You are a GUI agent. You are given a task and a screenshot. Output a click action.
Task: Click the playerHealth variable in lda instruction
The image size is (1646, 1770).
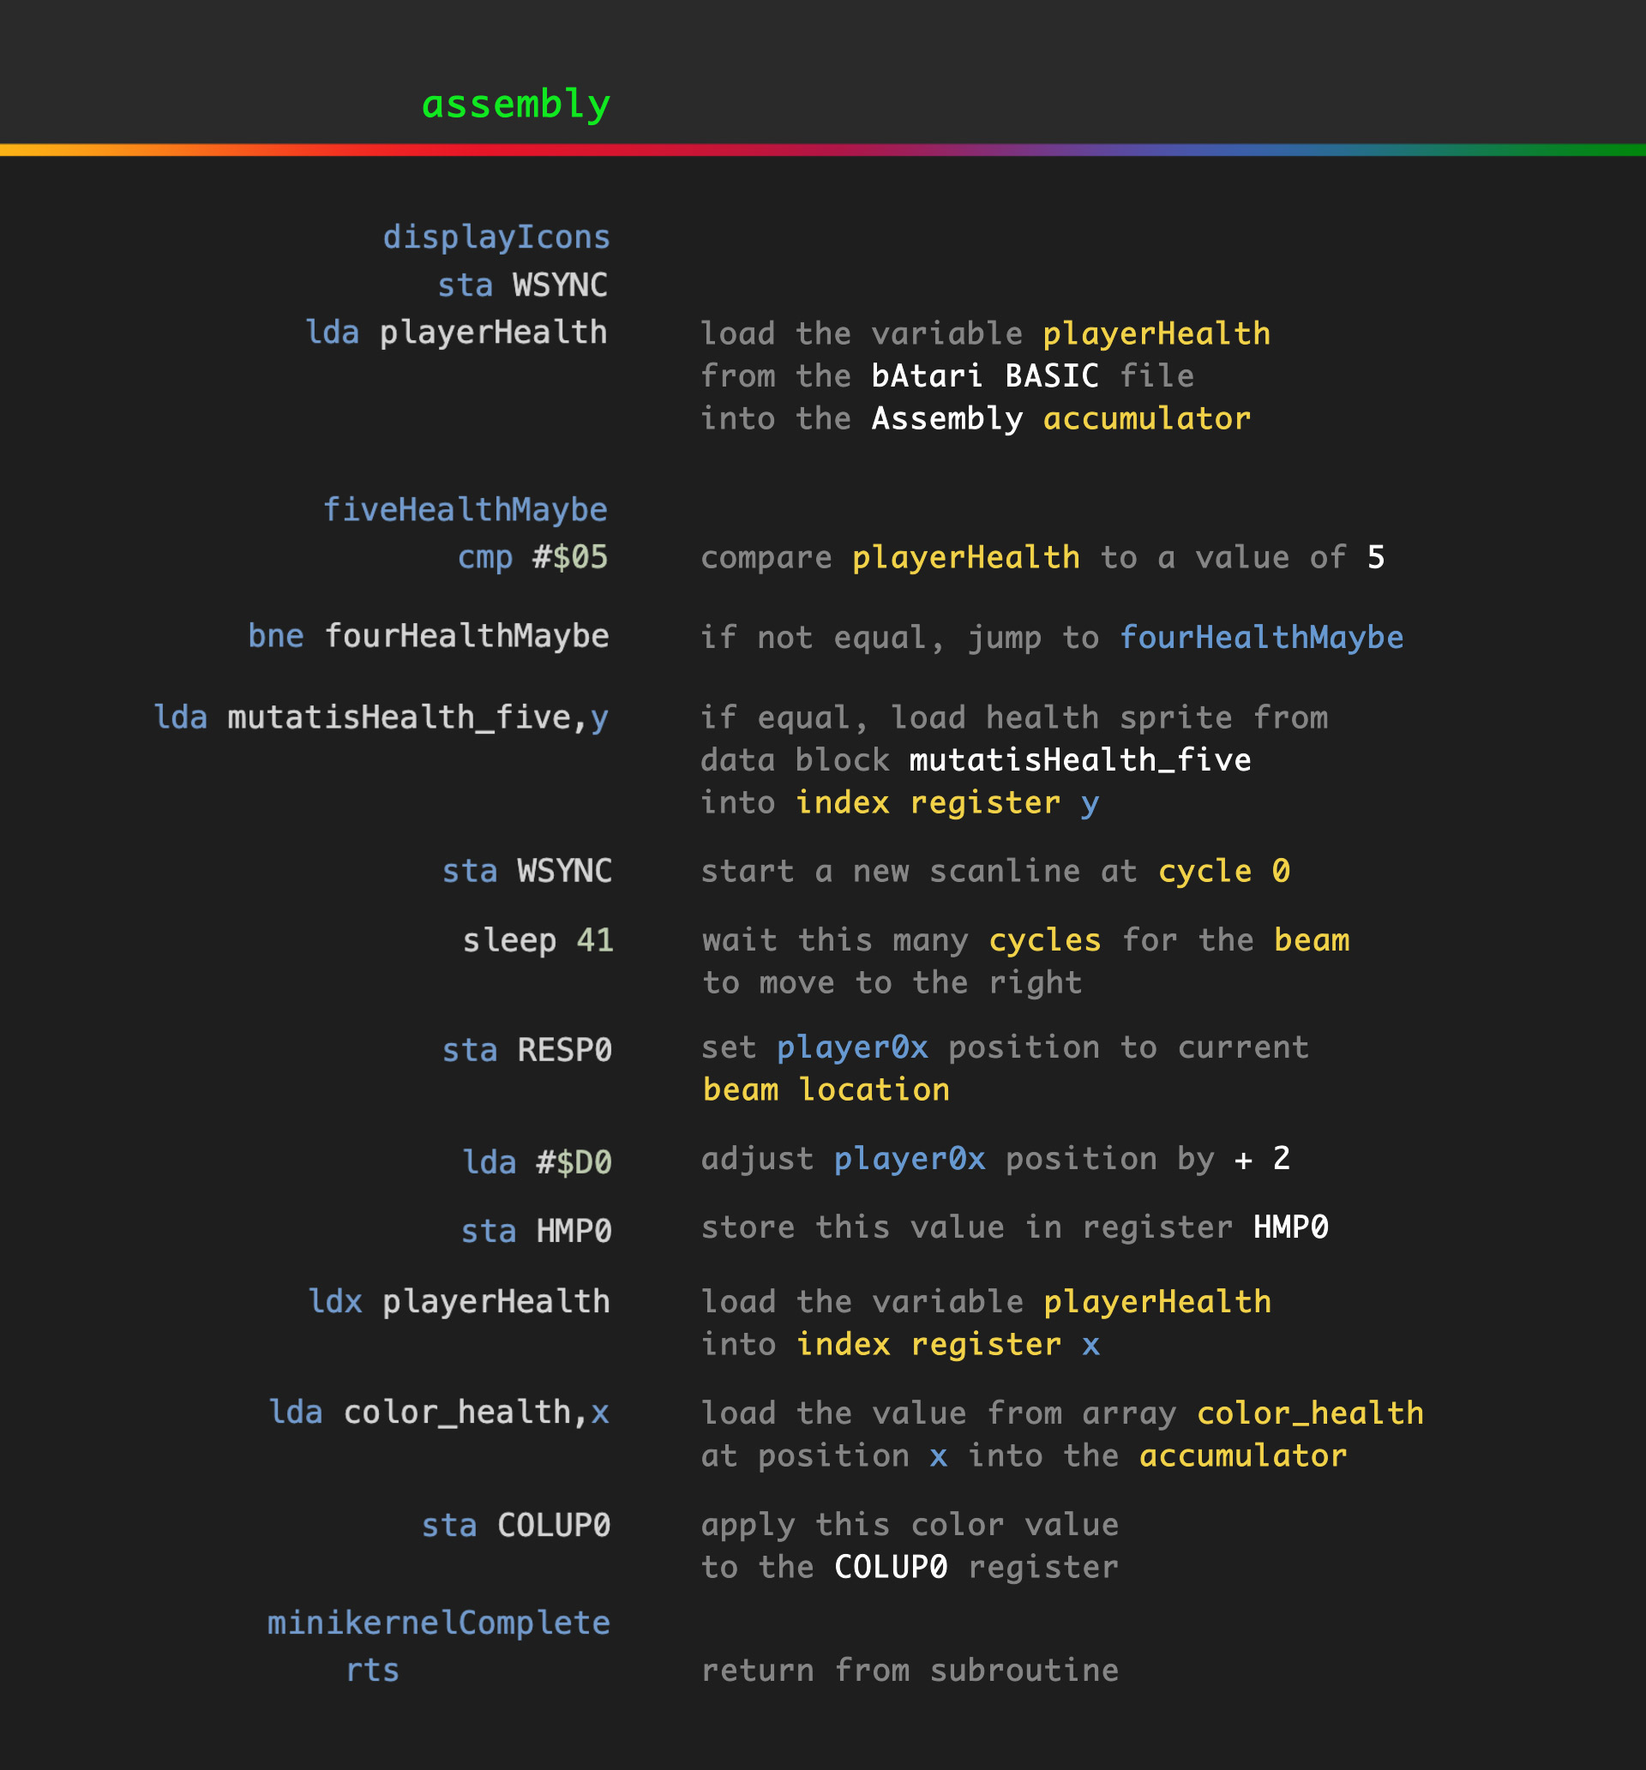[493, 331]
